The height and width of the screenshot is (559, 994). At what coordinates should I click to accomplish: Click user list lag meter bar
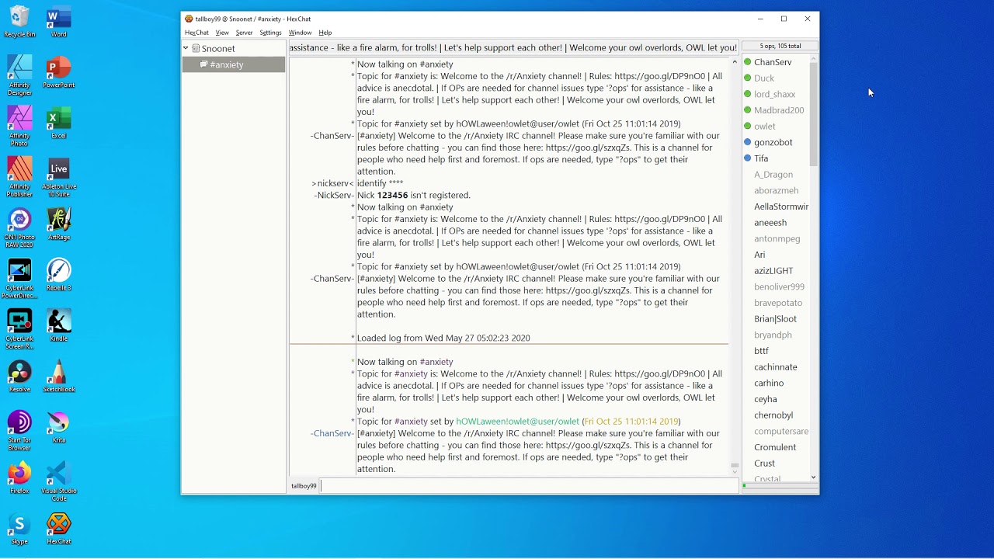click(x=780, y=486)
